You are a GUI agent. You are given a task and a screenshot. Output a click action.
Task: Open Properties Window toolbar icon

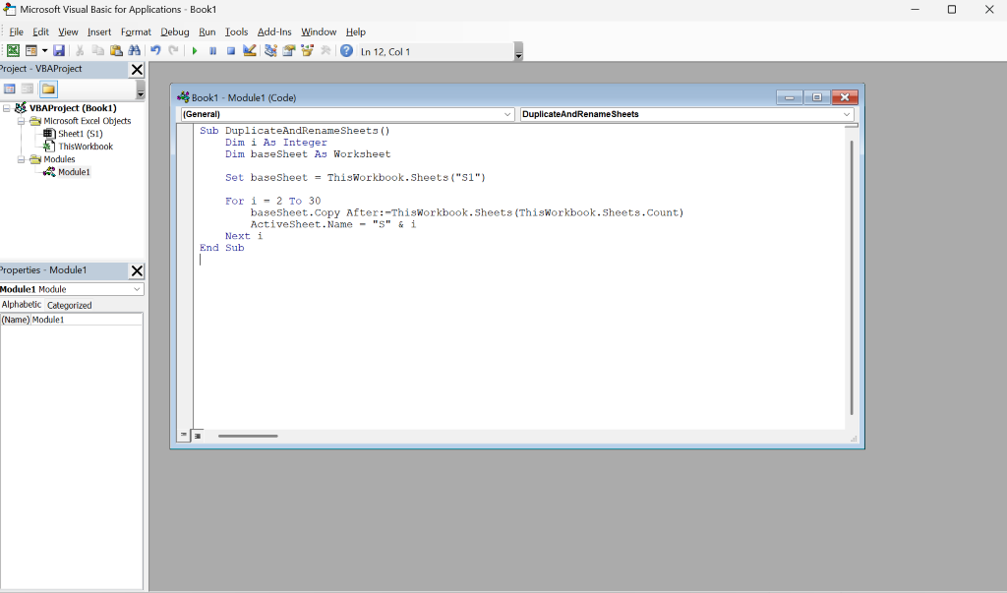(x=288, y=51)
